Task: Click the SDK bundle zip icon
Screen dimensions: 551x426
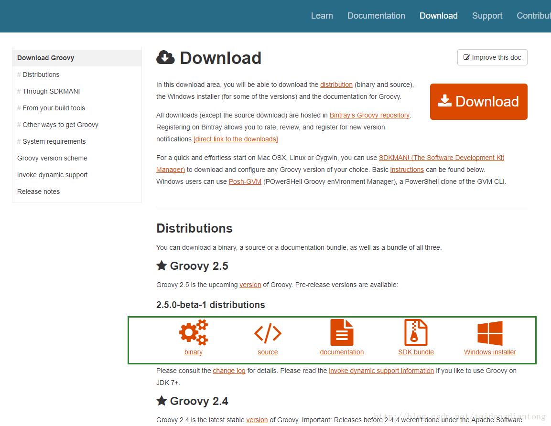Action: pos(416,332)
